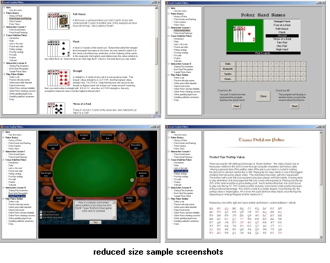The width and height of the screenshot is (330, 263).
Task: Click the scroll thumb in the hand rankings page scrollbar
Action: point(156,51)
